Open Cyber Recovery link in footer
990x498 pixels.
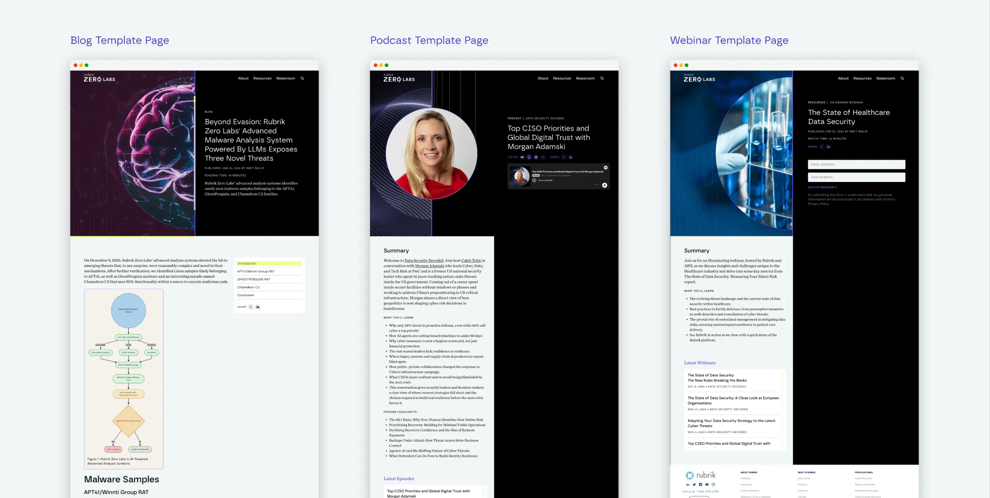coord(863,479)
